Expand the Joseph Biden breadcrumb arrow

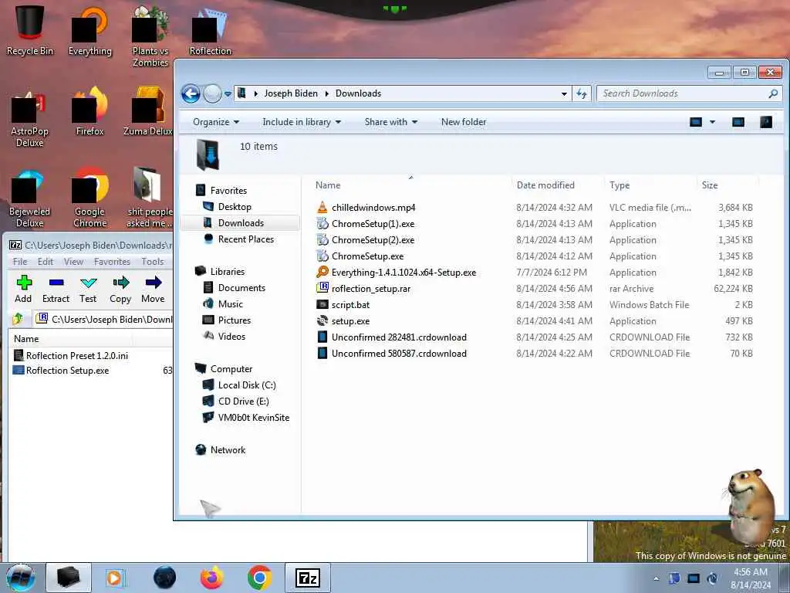[326, 93]
